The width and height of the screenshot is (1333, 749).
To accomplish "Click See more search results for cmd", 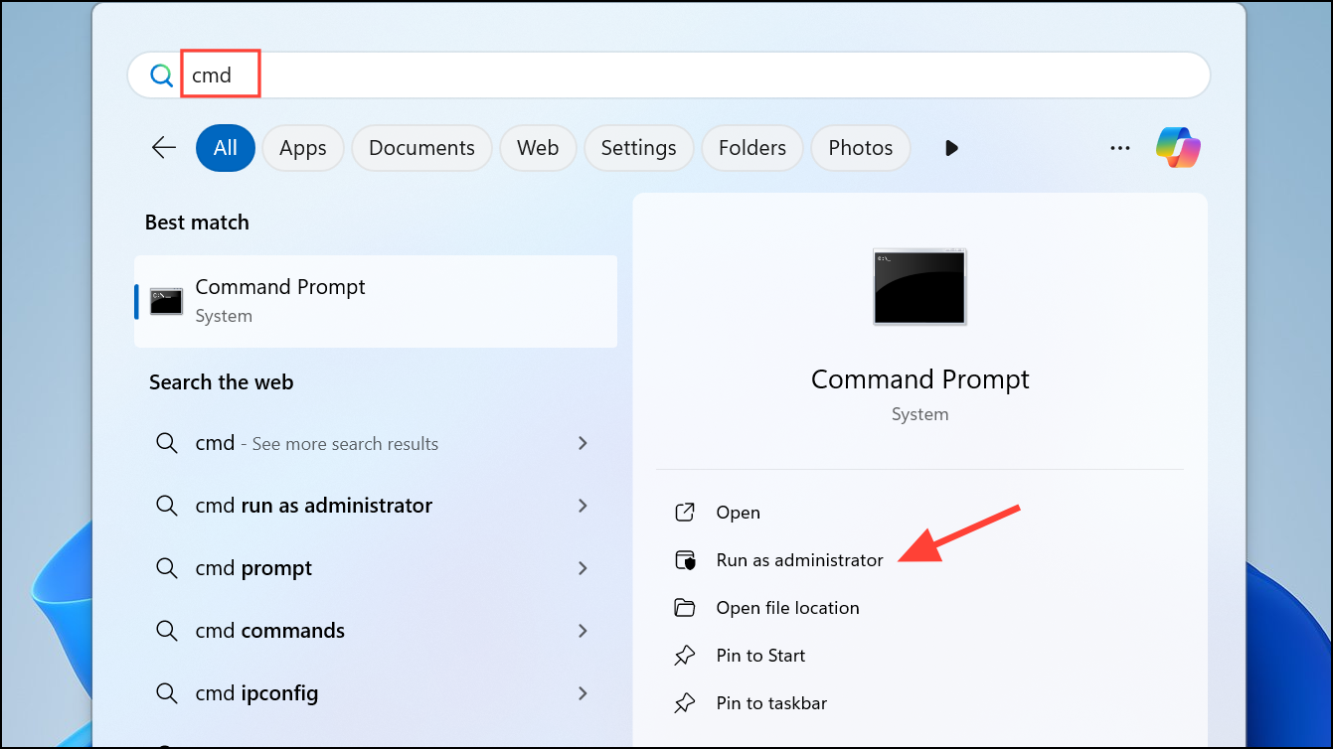I will 315,443.
